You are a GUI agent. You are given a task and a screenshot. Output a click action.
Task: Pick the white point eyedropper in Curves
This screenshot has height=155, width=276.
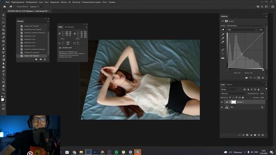click(x=223, y=42)
